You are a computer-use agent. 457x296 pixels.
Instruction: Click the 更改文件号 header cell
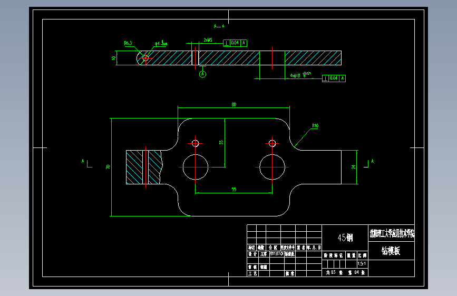pos(288,248)
